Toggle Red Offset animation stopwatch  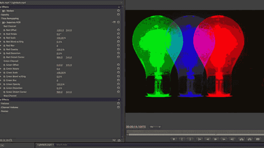pyautogui.click(x=4, y=30)
